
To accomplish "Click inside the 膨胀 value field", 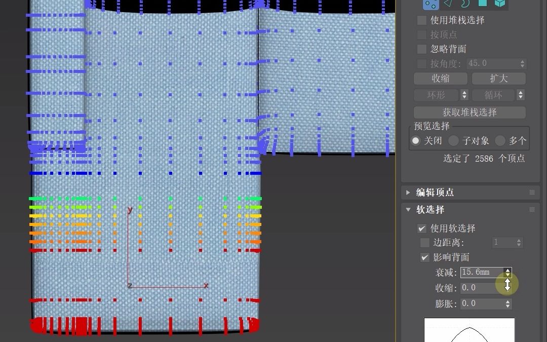I will 481,303.
